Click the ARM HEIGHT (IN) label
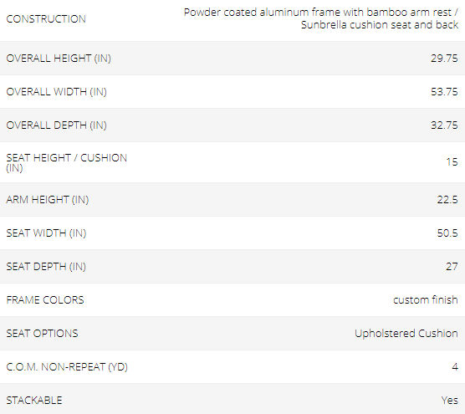 pos(48,200)
